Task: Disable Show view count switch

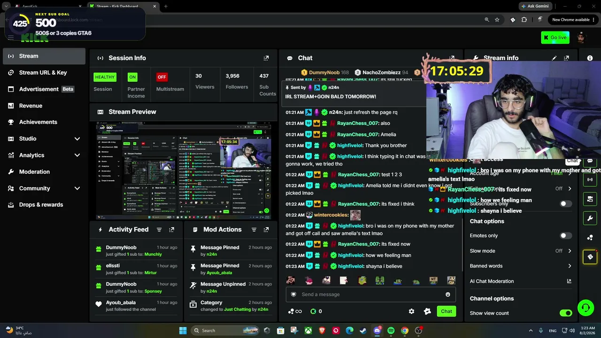Action: click(566, 313)
